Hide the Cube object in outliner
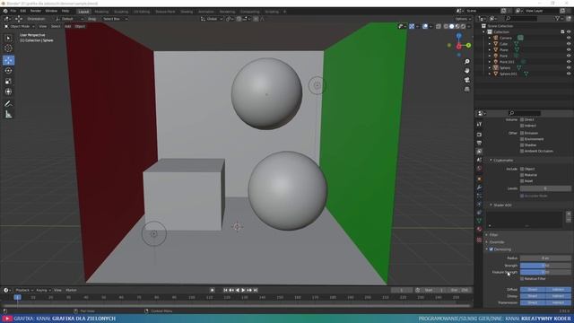 [x=569, y=44]
